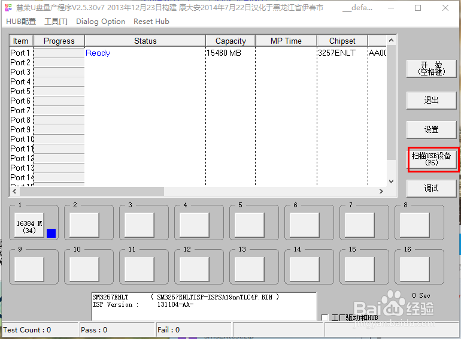Click the 开始 (空格键) start button
461x339 pixels.
[x=431, y=69]
